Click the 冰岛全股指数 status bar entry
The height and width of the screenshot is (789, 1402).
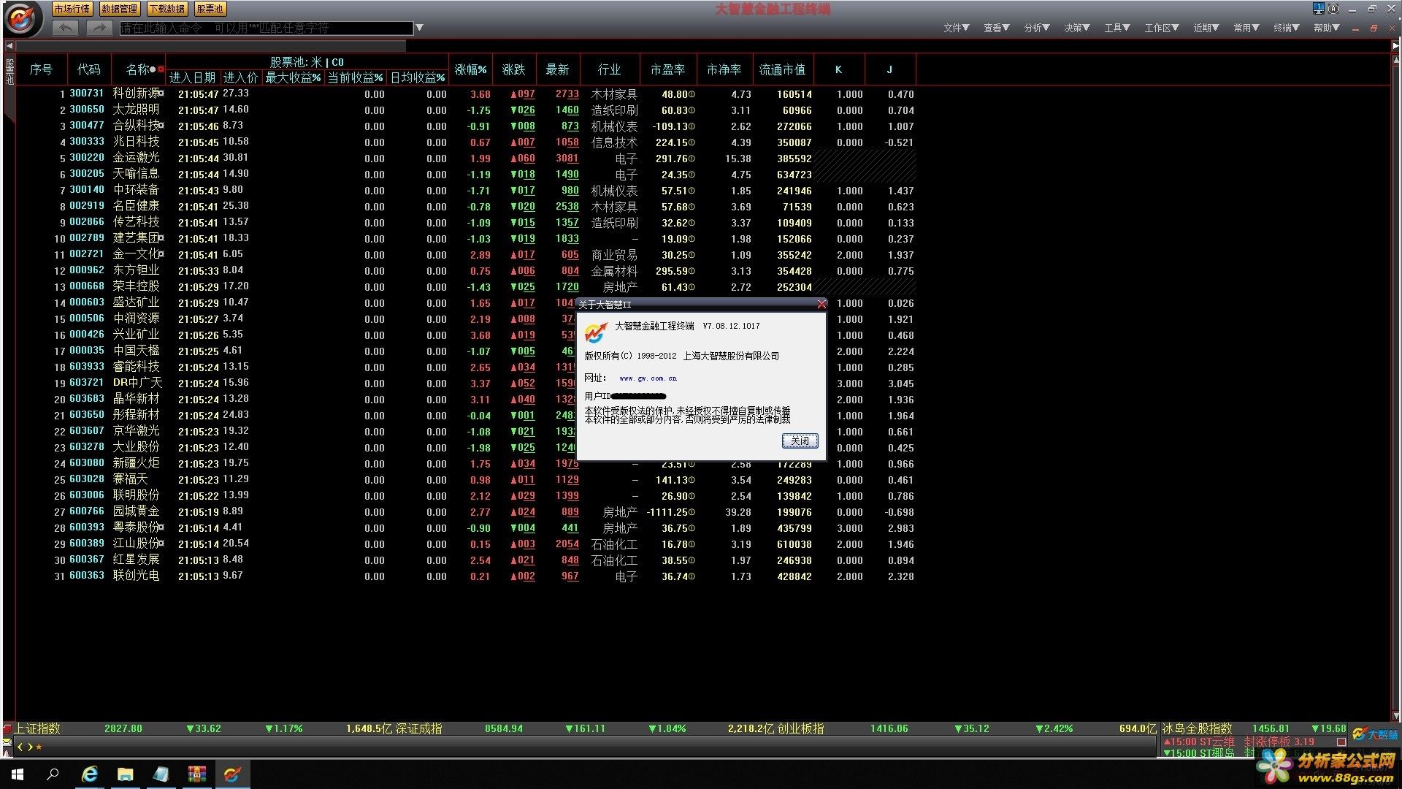coord(1198,728)
